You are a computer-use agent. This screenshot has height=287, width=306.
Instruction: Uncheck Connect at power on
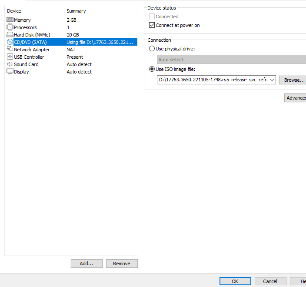[152, 25]
